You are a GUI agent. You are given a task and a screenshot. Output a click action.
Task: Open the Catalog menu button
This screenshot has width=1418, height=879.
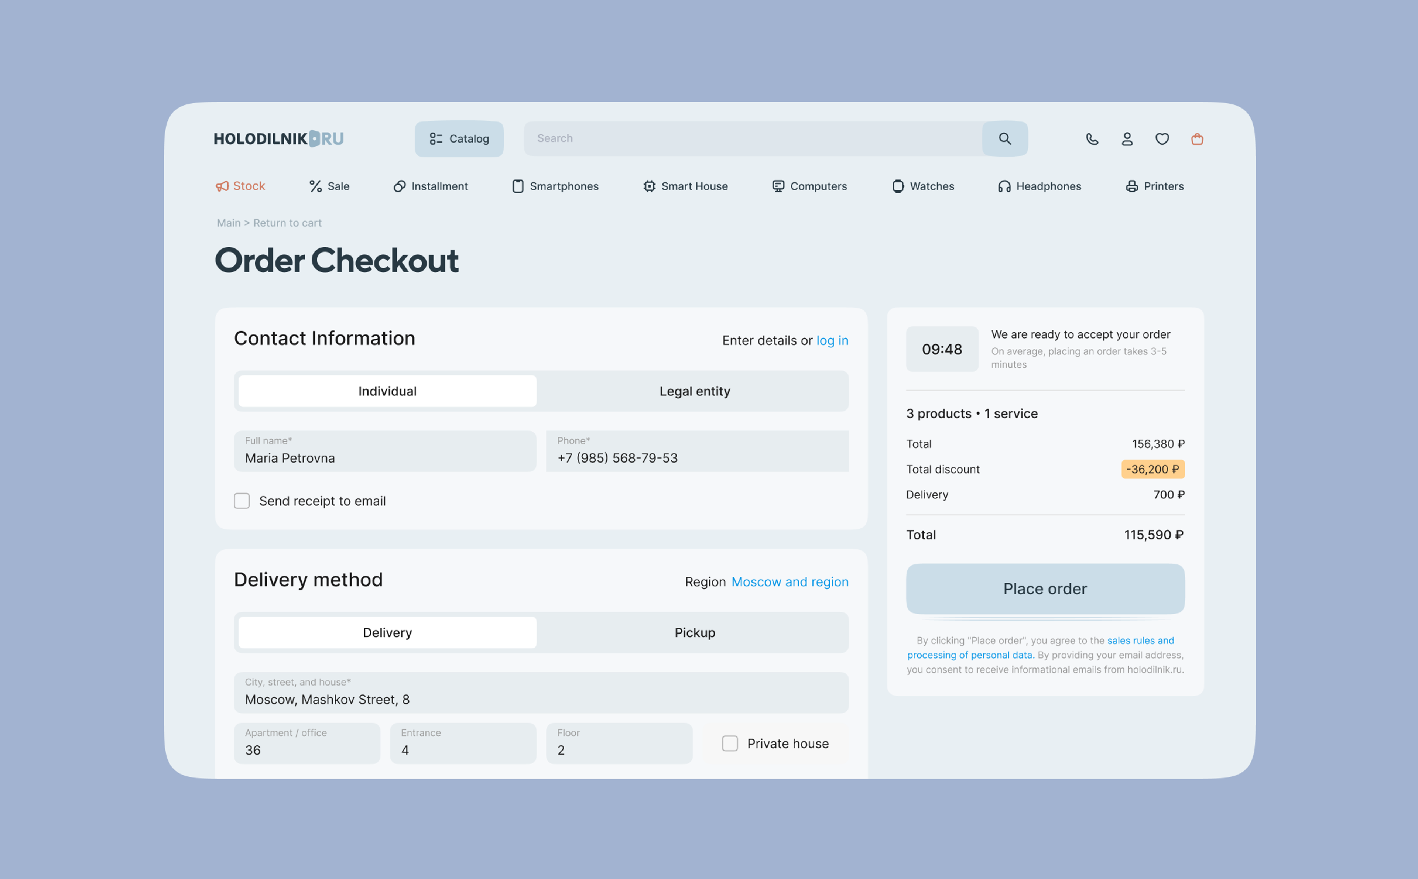(459, 138)
